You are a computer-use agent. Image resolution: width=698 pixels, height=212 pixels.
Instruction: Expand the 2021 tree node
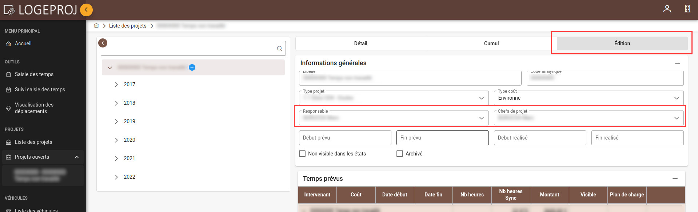pyautogui.click(x=116, y=158)
